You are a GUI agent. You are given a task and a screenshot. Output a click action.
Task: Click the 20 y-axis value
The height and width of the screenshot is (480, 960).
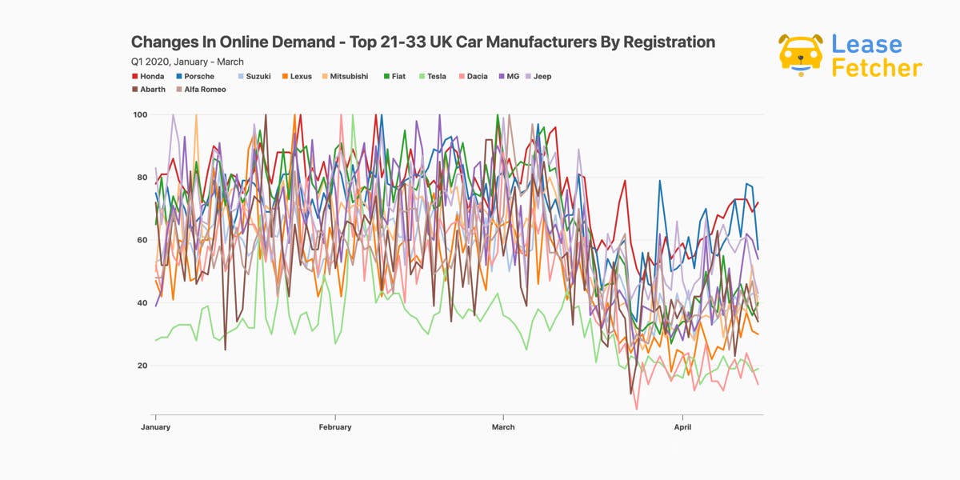coord(143,366)
